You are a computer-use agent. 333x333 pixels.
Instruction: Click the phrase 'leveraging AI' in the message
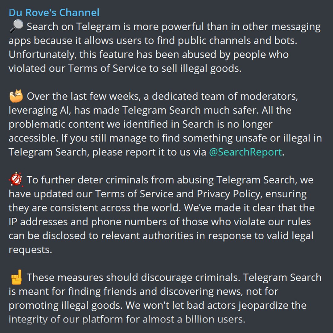(40, 110)
